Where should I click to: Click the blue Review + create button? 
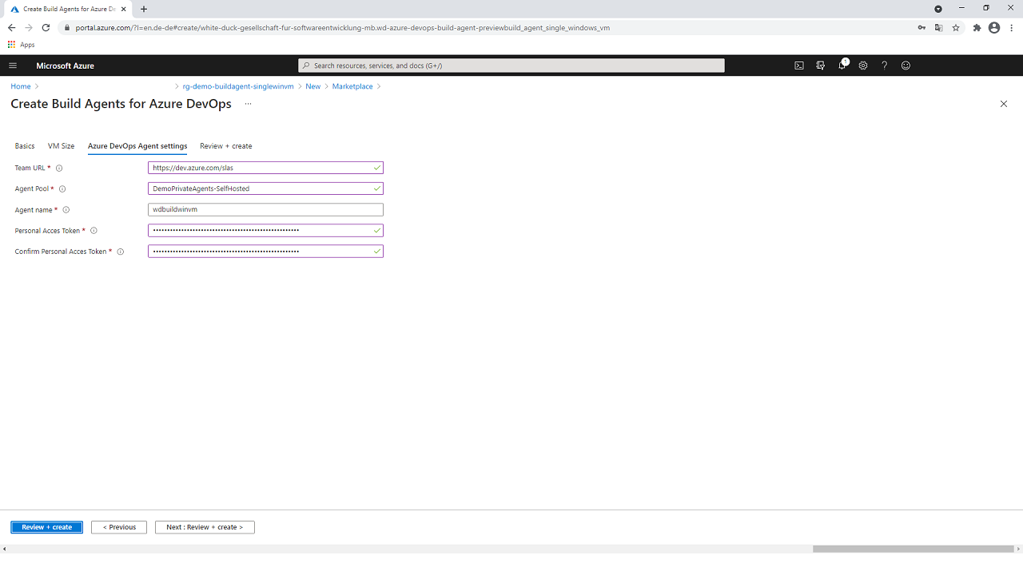click(47, 527)
